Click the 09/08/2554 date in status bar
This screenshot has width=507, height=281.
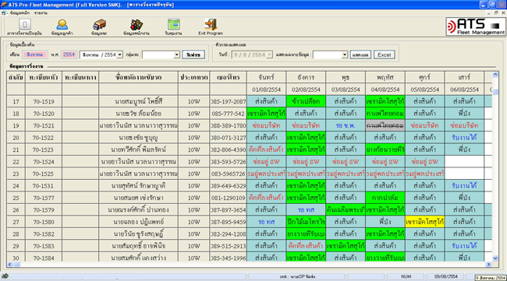coord(446,276)
